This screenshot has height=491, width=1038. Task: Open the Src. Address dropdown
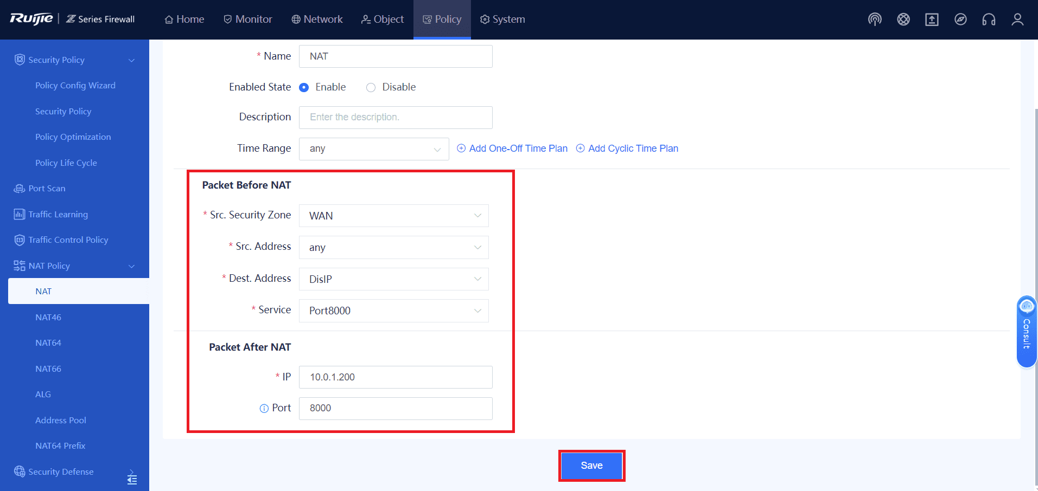394,248
